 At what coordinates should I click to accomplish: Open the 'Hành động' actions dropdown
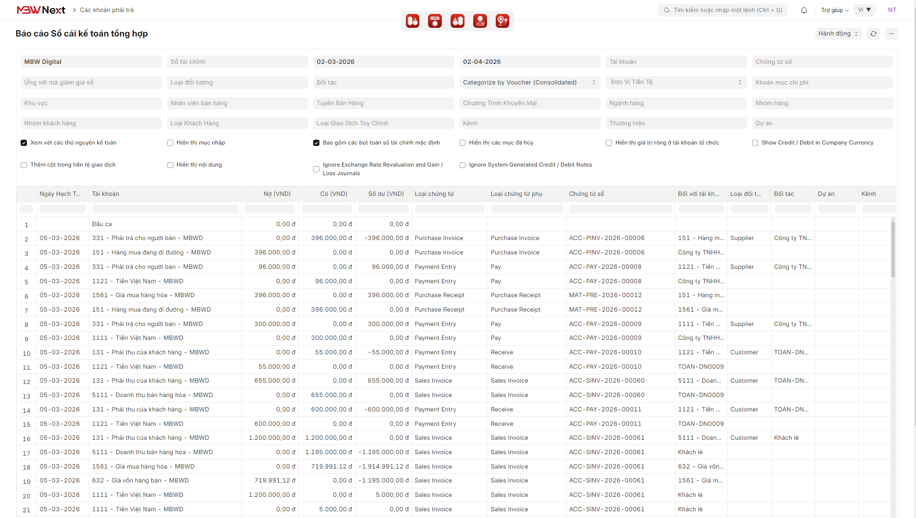tap(838, 34)
